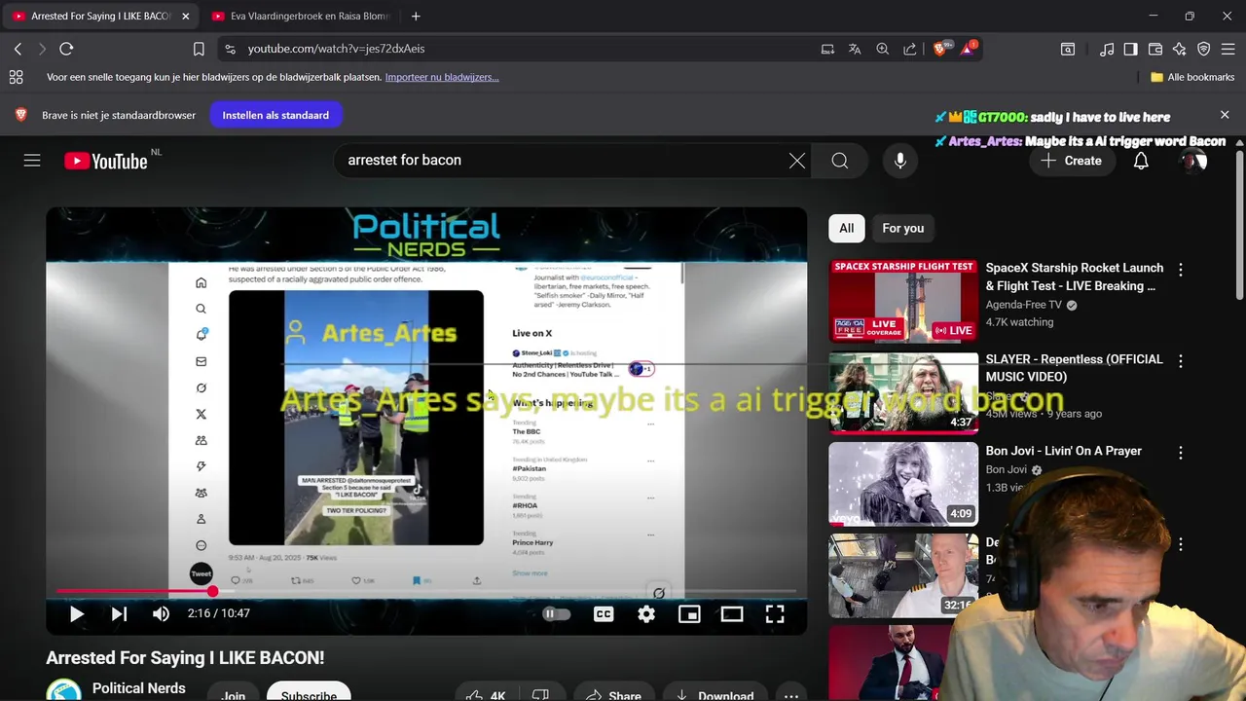Open the Brave VPN shield
The image size is (1246, 701).
coord(1204,49)
